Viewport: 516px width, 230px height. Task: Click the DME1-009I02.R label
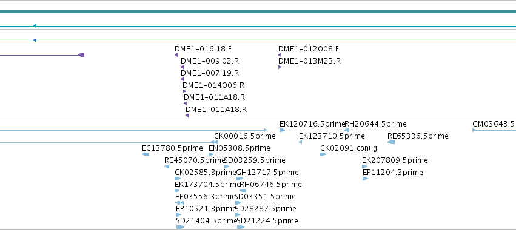click(210, 61)
